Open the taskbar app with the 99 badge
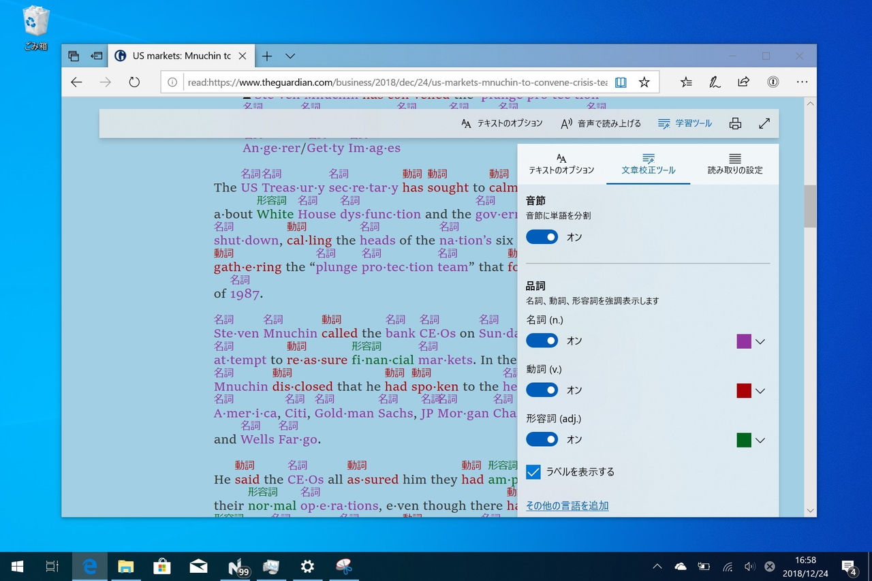The image size is (872, 581). pos(237,567)
